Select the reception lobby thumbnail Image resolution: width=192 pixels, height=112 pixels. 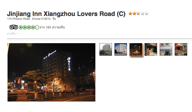coord(151,49)
